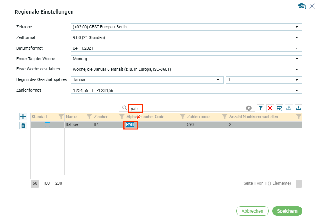This screenshot has width=318, height=224.
Task: Click the Abbrechen button
Action: [252, 211]
